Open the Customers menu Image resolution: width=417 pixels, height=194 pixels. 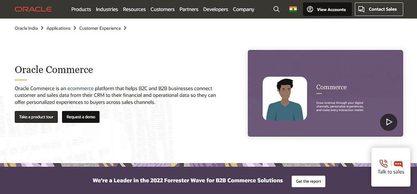(163, 9)
